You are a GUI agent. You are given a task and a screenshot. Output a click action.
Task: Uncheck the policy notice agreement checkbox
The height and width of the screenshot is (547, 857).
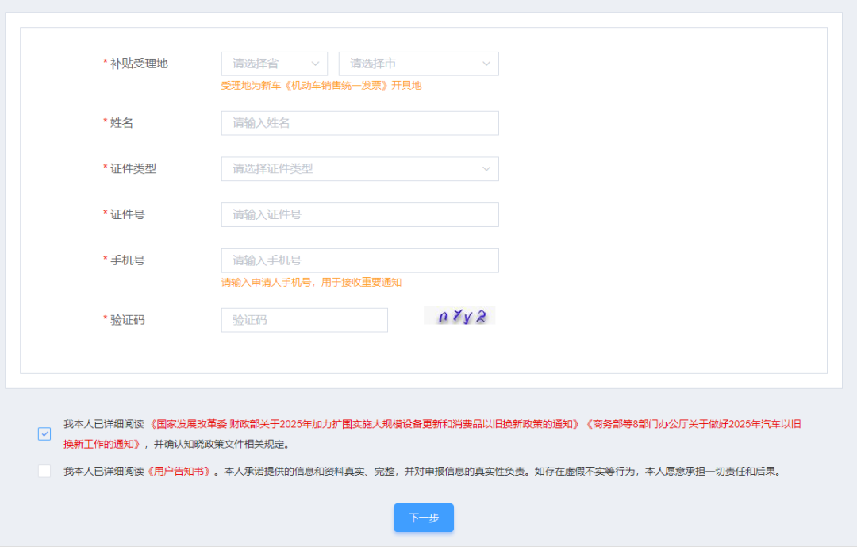click(44, 433)
